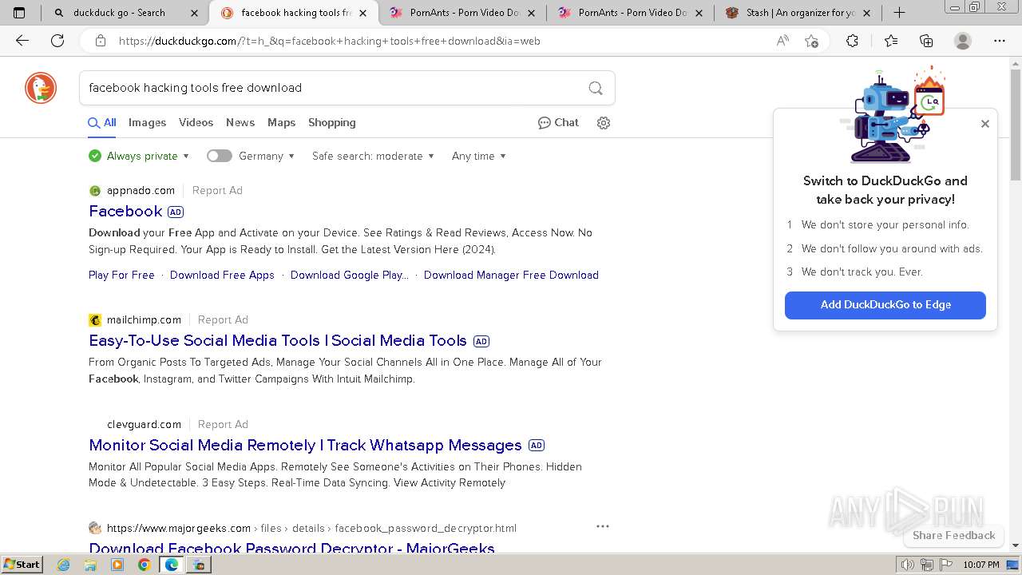The width and height of the screenshot is (1022, 575).
Task: Open the Germany region dropdown
Action: point(267,157)
